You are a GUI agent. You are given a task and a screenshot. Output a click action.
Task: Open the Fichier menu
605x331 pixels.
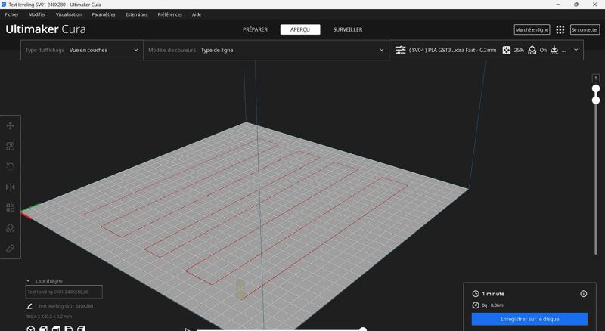11,14
